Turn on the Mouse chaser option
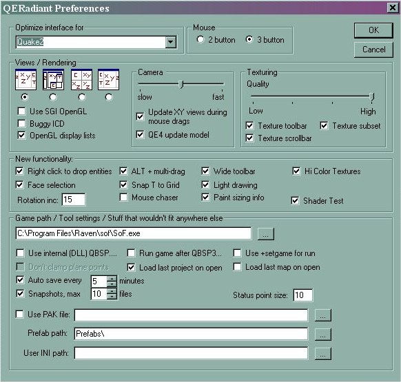 [x=123, y=198]
